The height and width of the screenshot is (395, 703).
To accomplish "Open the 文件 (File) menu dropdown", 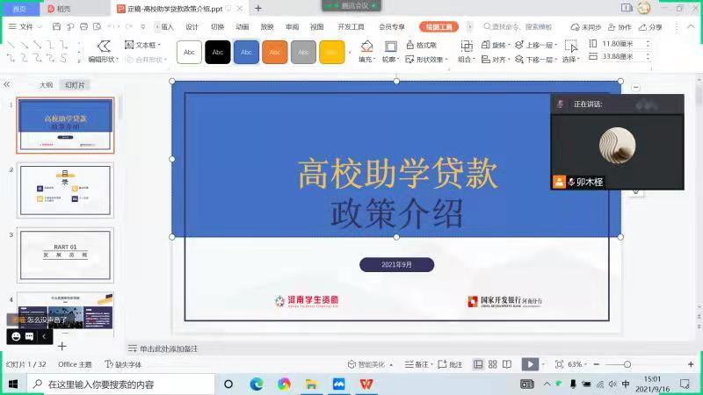I will 27,27.
